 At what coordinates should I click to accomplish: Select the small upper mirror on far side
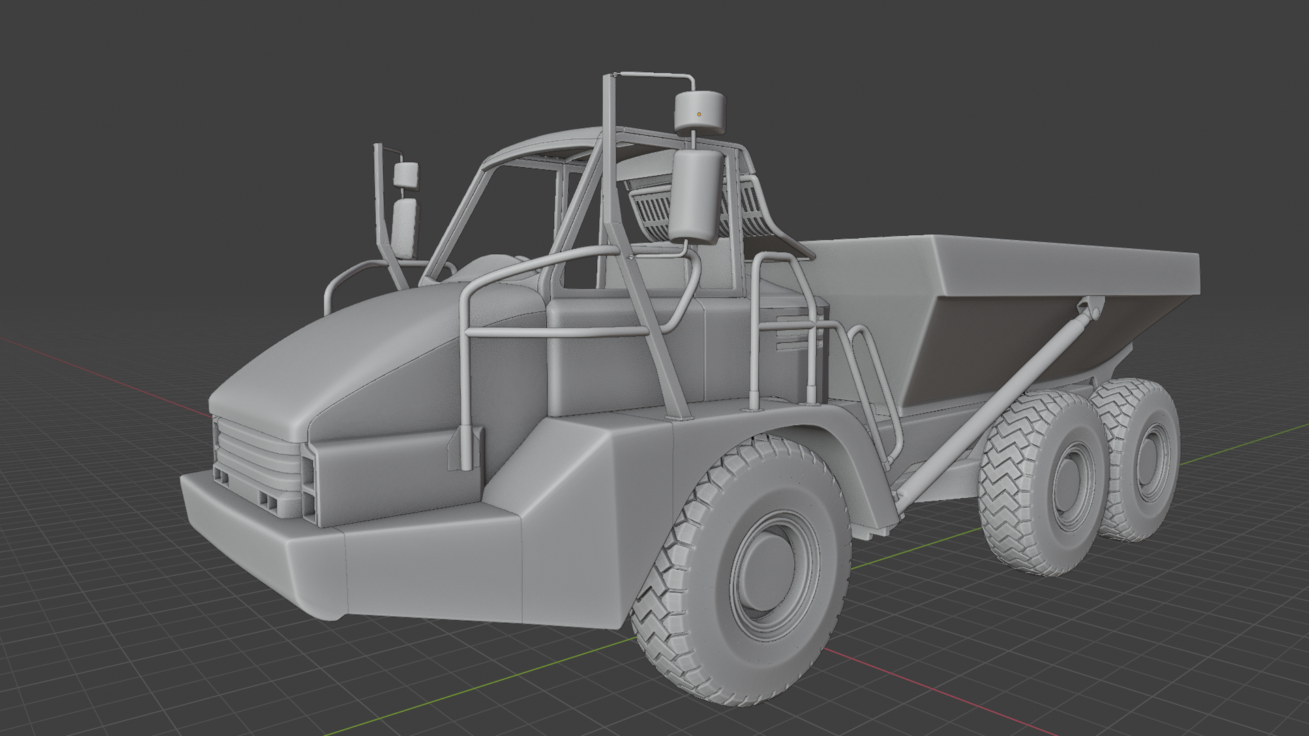point(406,174)
